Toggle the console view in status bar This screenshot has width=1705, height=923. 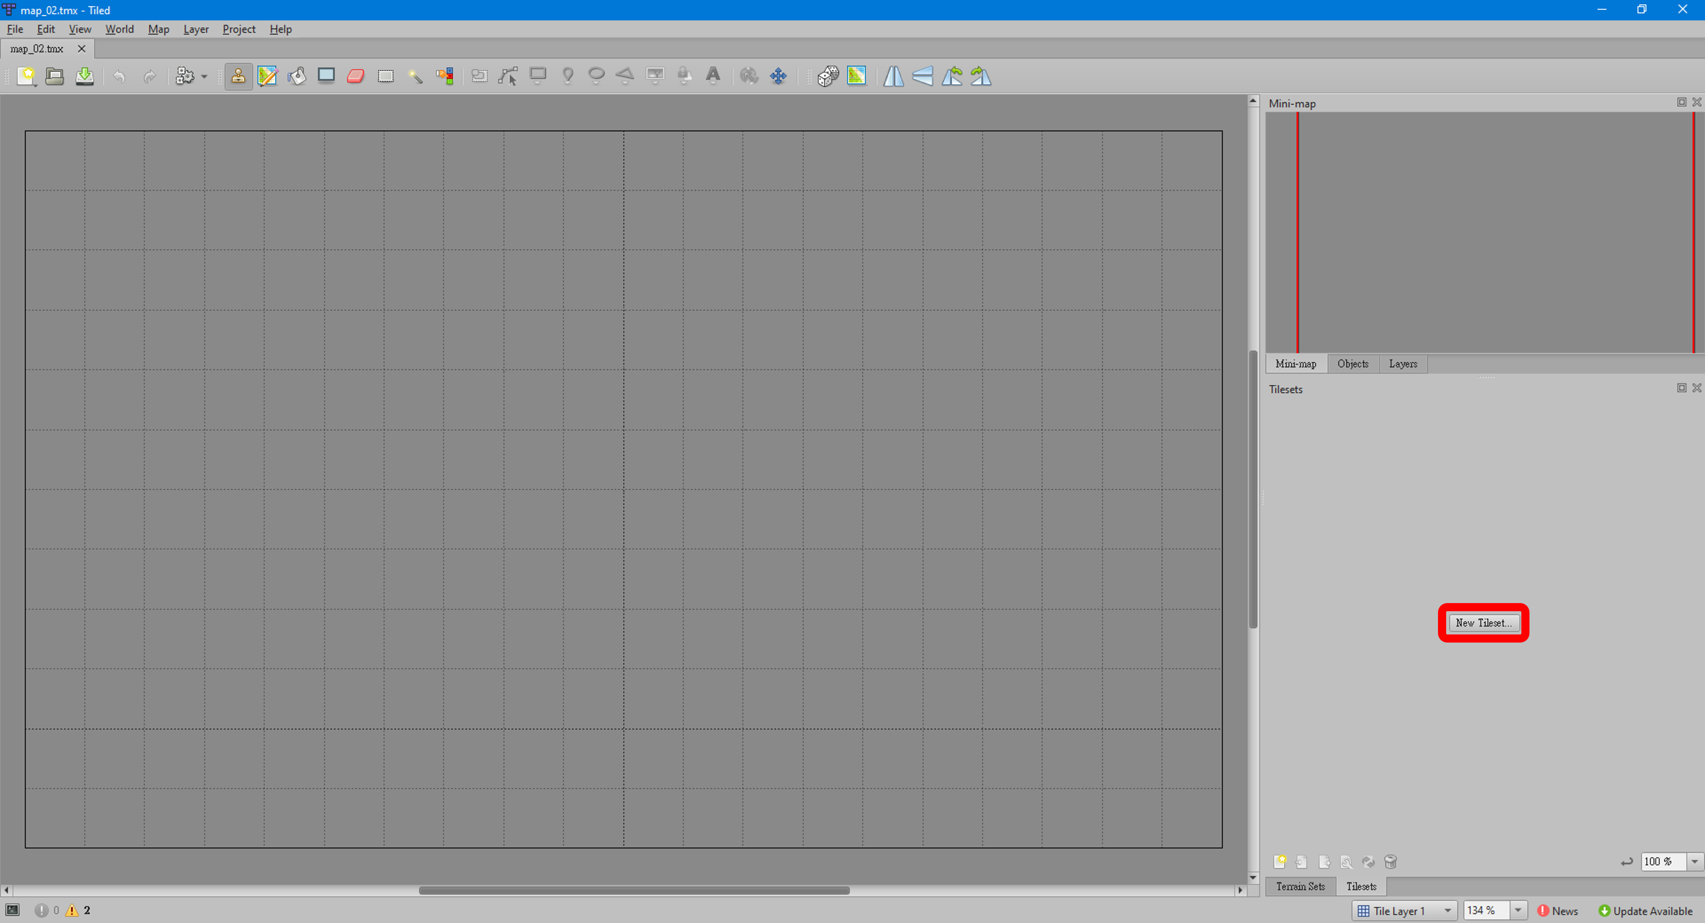click(12, 911)
